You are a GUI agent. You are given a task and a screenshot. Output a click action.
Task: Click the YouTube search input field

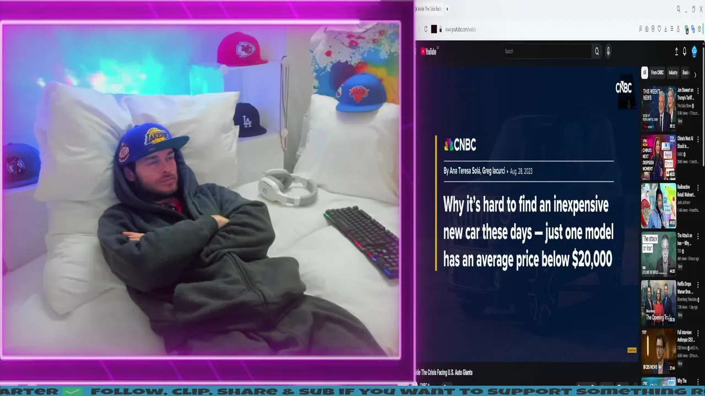coord(547,51)
